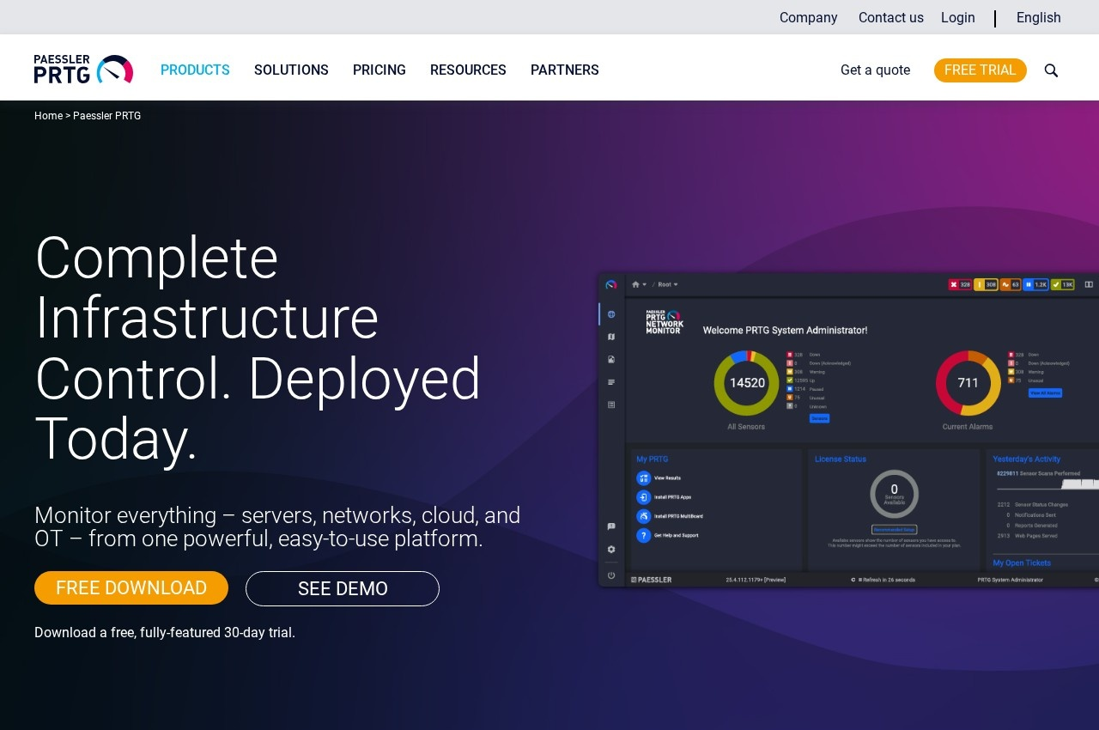Select the tickets list icon in sidebar
The image size is (1099, 730).
click(611, 405)
